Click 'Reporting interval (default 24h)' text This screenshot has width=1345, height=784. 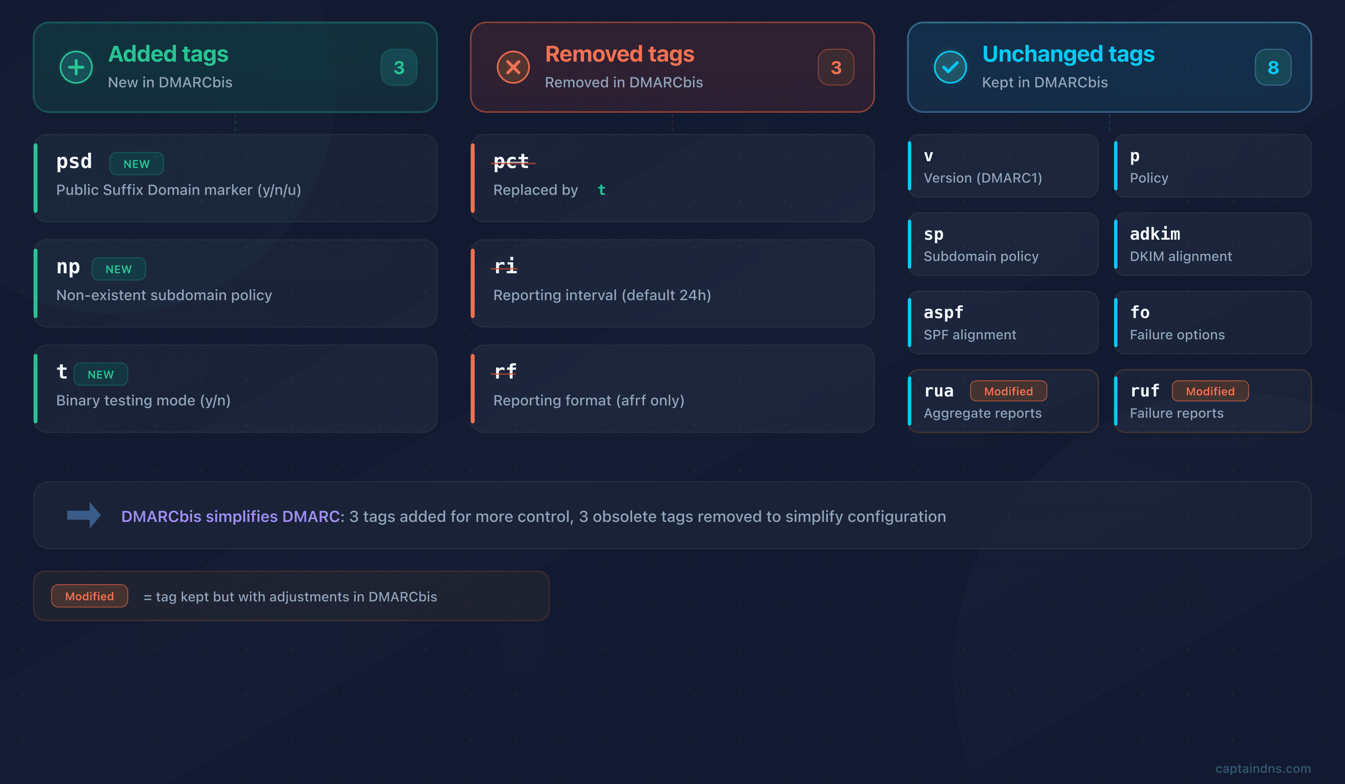602,295
